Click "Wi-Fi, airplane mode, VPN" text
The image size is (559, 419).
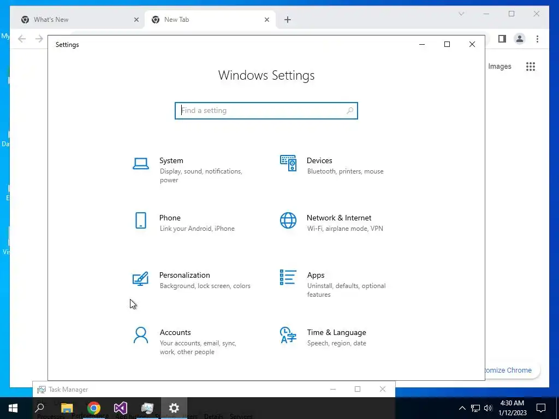[x=345, y=229]
